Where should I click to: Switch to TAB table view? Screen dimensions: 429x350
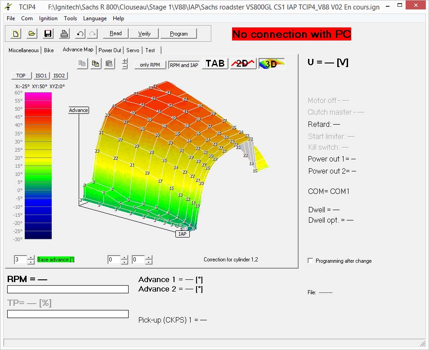[x=215, y=63]
